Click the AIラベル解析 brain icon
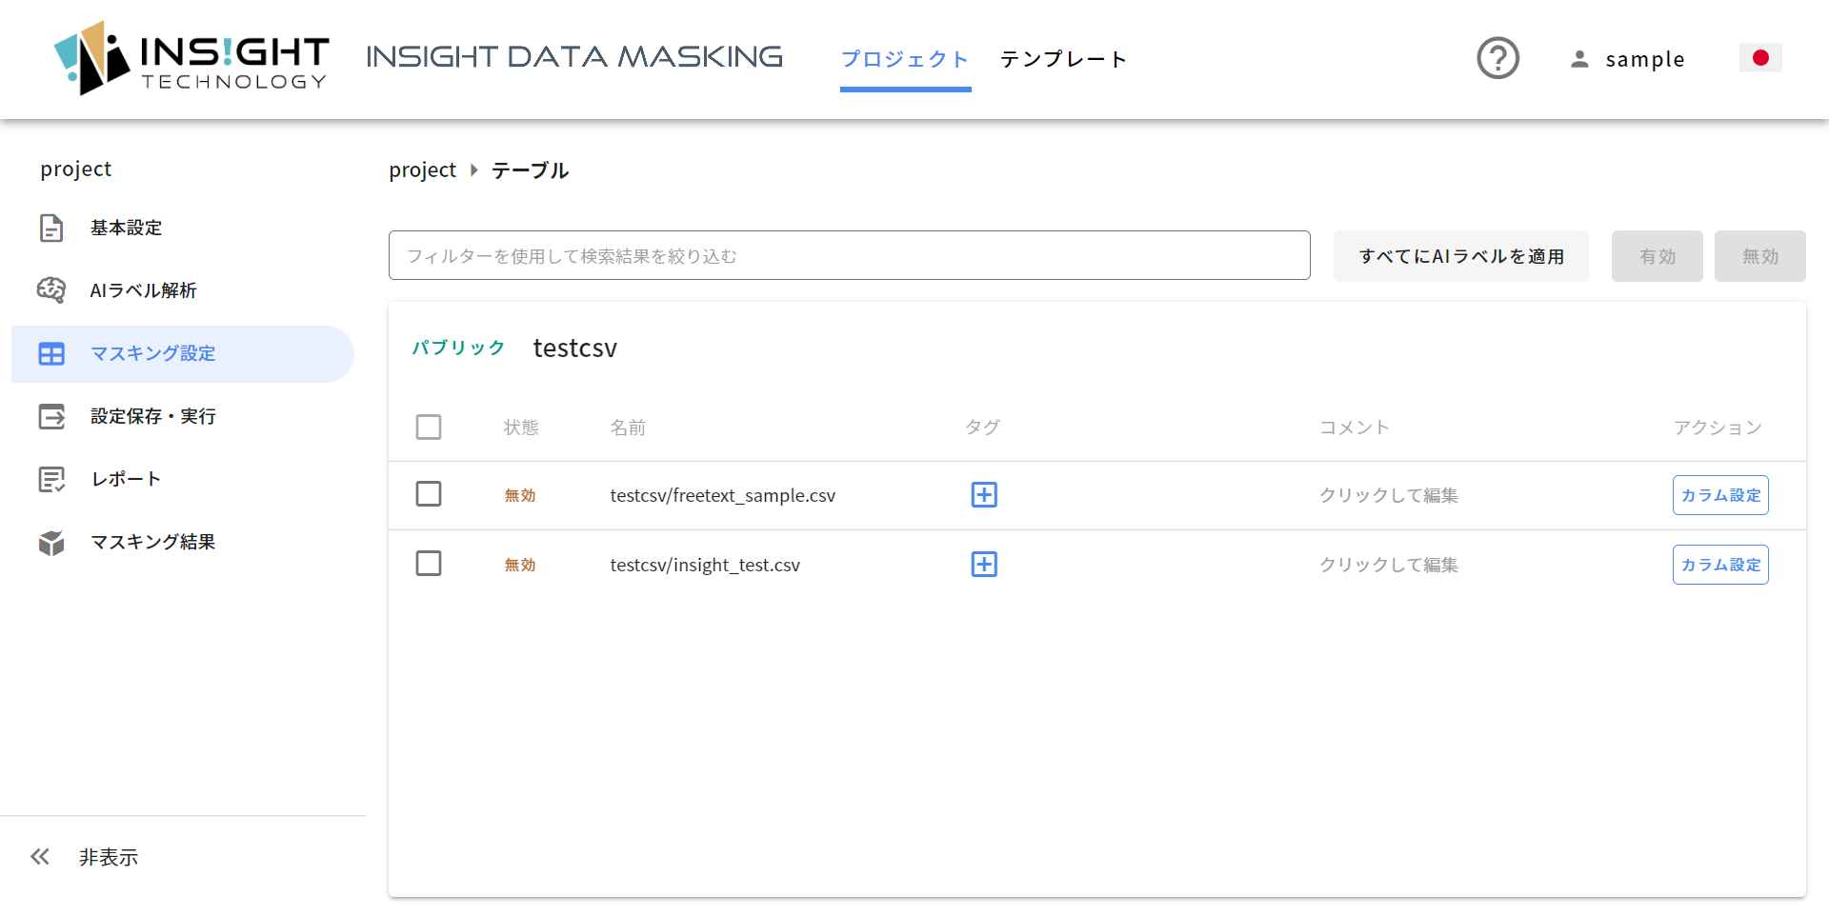This screenshot has height=916, width=1829. point(51,290)
